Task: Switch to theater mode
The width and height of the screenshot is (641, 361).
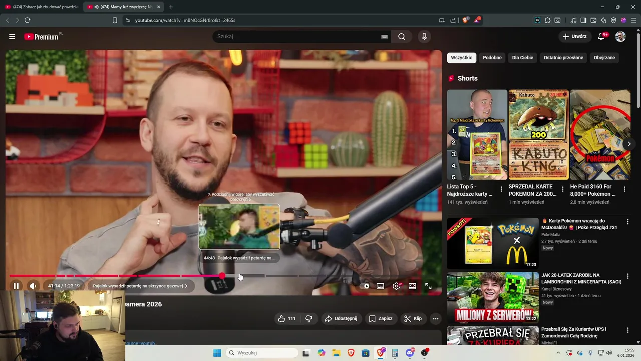Action: [412, 286]
